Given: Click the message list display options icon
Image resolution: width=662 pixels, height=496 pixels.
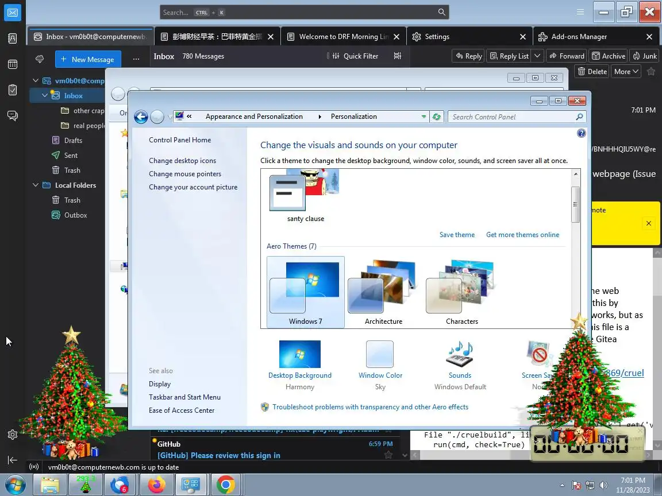Looking at the screenshot, I should [x=397, y=56].
